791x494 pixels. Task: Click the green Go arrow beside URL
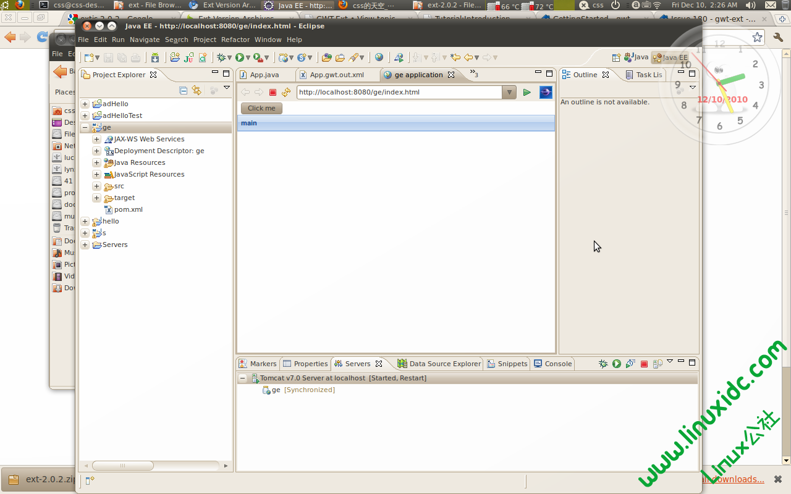(x=527, y=93)
